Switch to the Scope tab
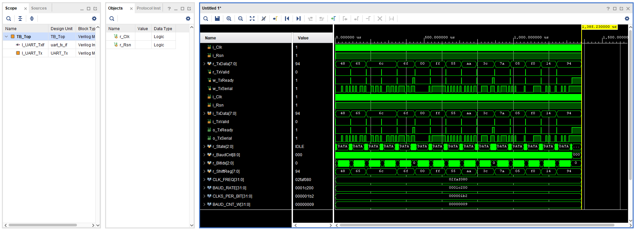 coord(11,8)
